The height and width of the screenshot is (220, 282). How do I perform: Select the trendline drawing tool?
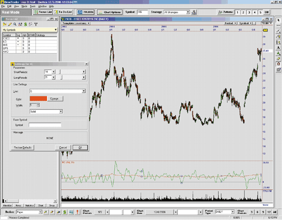[278, 31]
